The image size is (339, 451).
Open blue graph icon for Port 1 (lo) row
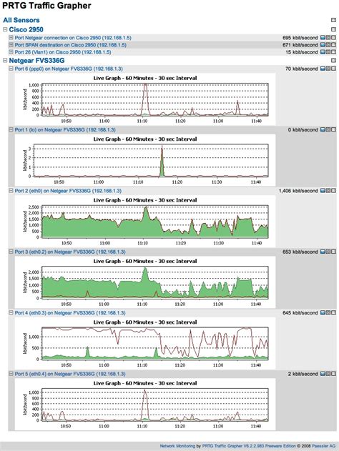tap(323, 129)
